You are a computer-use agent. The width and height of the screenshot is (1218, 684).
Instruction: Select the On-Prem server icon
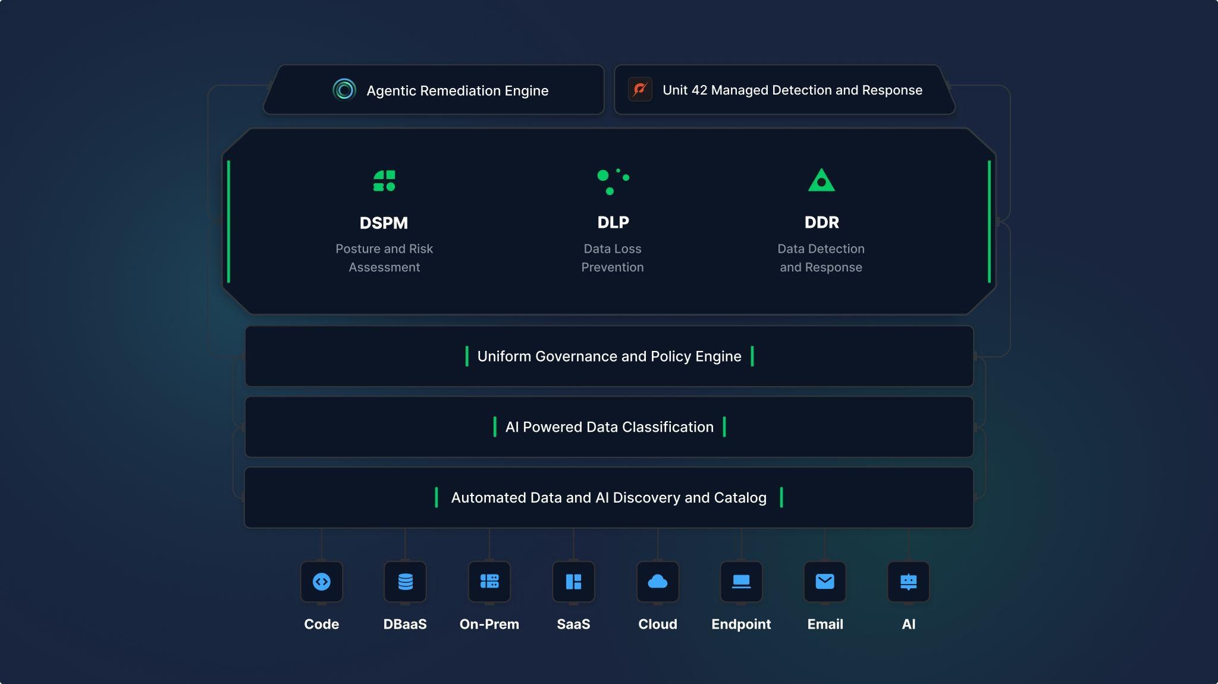pyautogui.click(x=489, y=582)
